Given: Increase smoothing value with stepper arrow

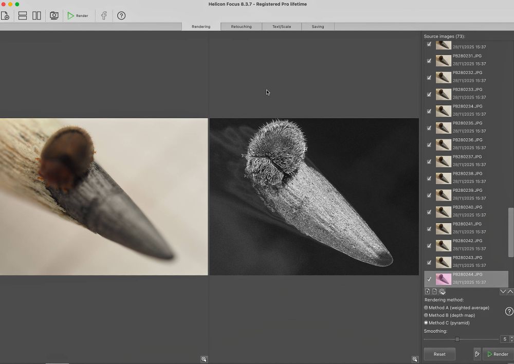Looking at the screenshot, I should click(511, 337).
